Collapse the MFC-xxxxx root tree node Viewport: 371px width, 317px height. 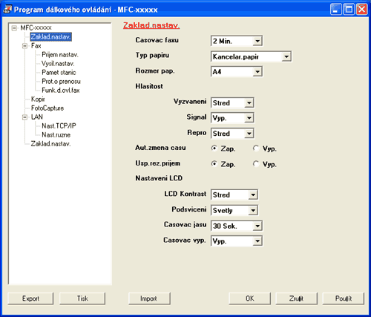click(14, 28)
